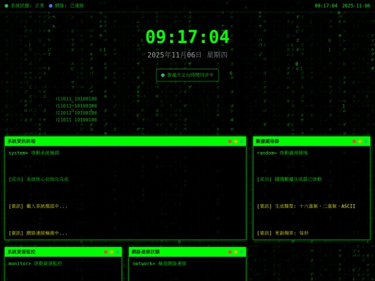Click red dot on 數據處理器 window
375x281 pixels.
pos(354,142)
